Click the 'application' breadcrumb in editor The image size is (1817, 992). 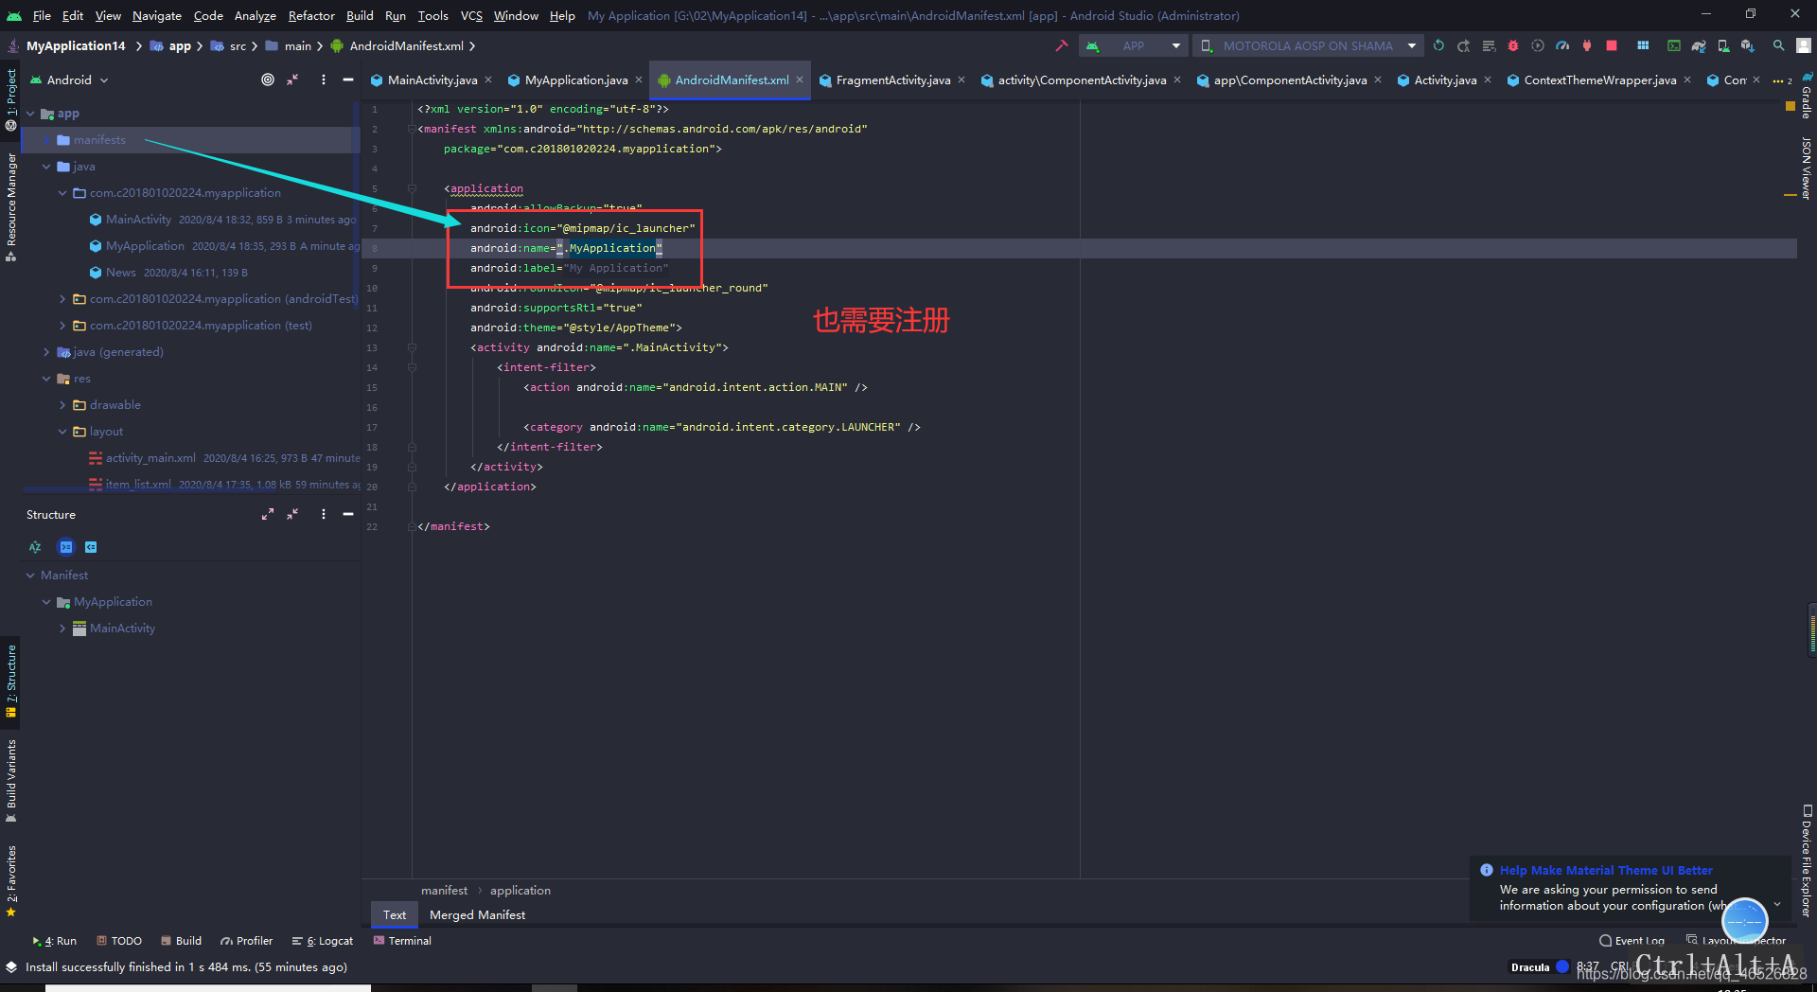tap(520, 891)
